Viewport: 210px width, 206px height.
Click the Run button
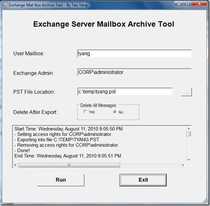(x=61, y=180)
